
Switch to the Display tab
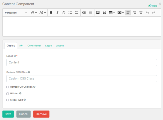coord(11,46)
